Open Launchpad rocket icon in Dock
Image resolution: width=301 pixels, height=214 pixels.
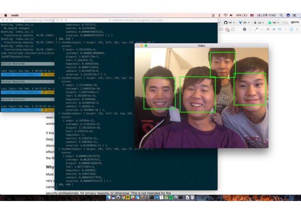coord(118,197)
